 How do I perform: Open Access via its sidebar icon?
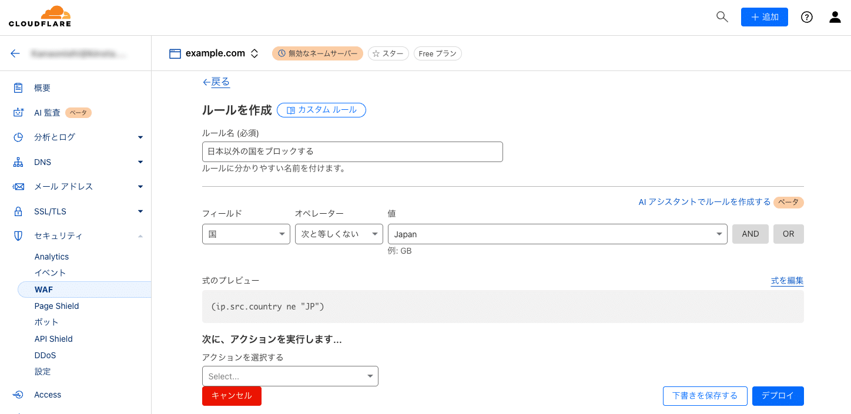coord(18,394)
